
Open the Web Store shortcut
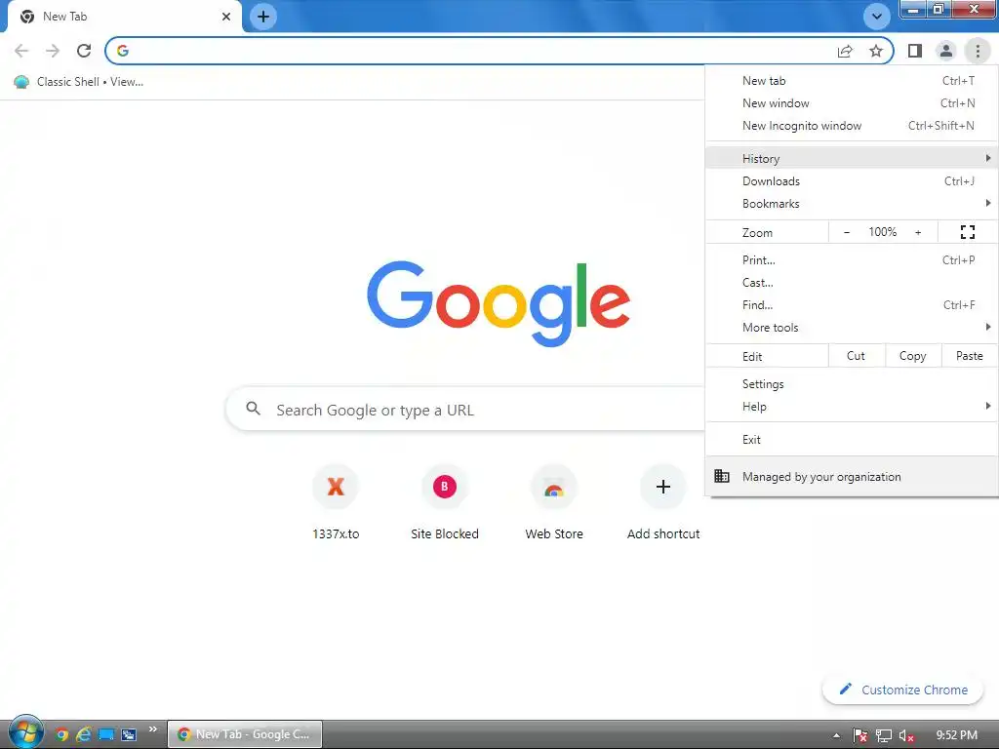click(554, 503)
